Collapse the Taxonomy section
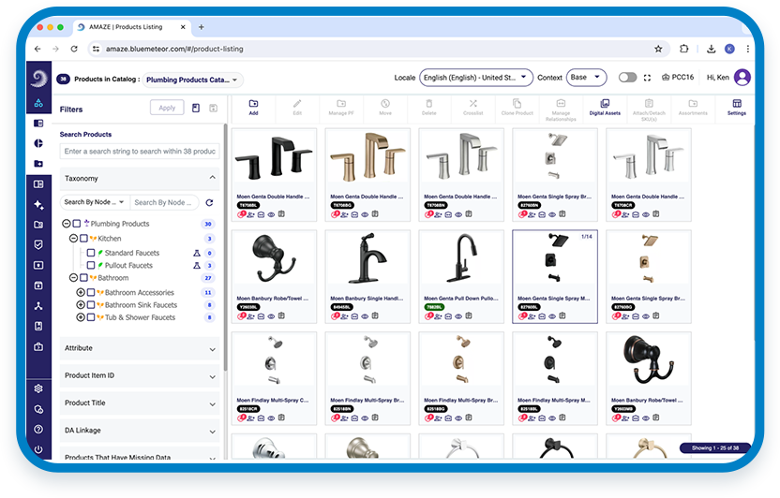Viewport: 780px width, 498px height. (x=213, y=178)
